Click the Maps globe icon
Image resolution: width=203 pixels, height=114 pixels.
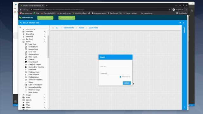tap(23, 105)
